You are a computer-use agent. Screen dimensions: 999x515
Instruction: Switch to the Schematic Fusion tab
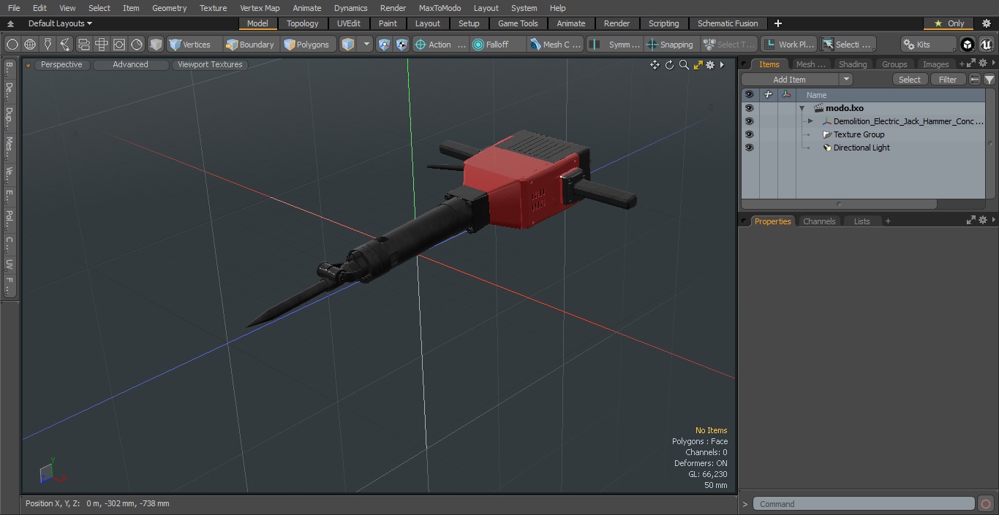pyautogui.click(x=728, y=23)
